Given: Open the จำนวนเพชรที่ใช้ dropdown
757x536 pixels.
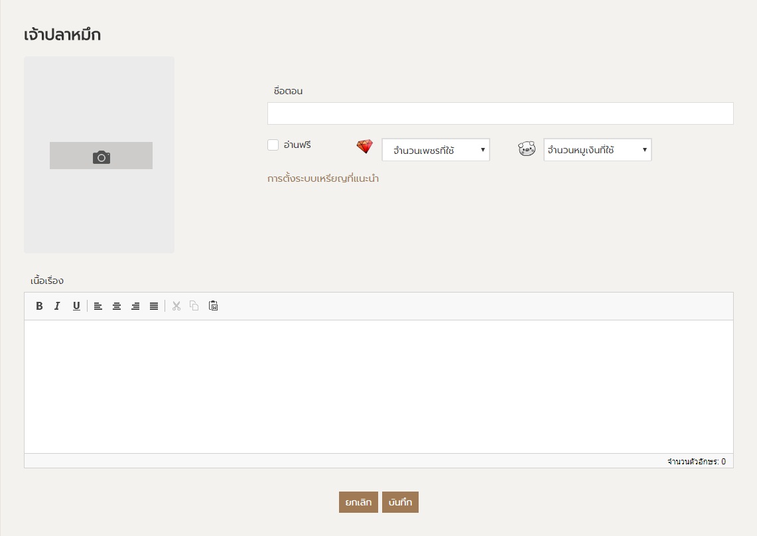Looking at the screenshot, I should click(435, 150).
